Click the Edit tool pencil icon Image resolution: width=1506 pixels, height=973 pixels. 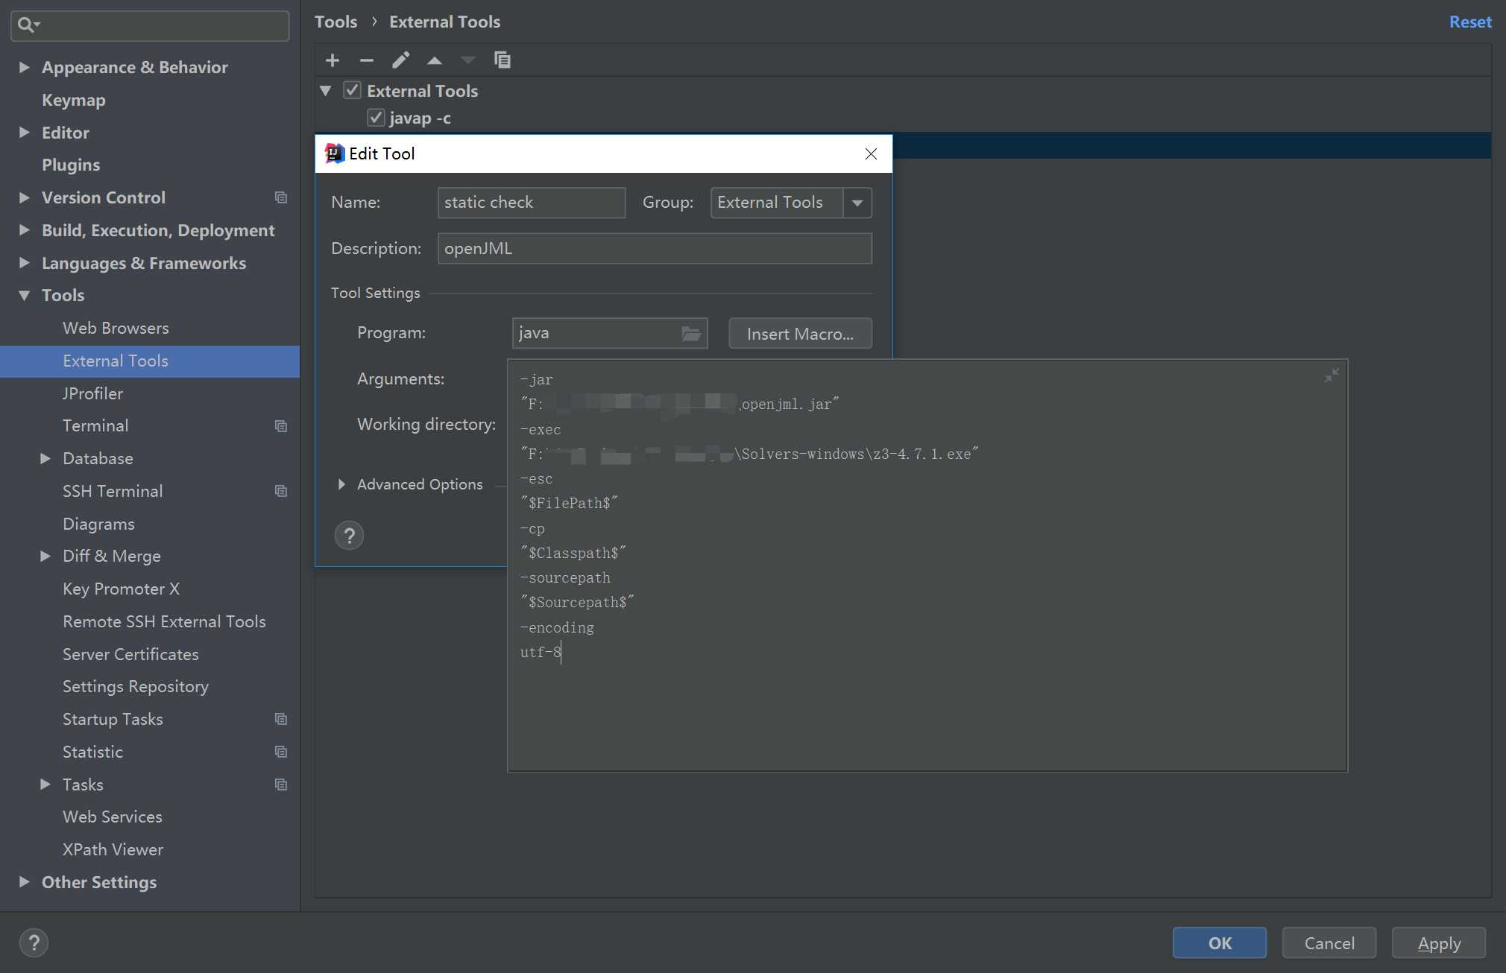pyautogui.click(x=400, y=60)
